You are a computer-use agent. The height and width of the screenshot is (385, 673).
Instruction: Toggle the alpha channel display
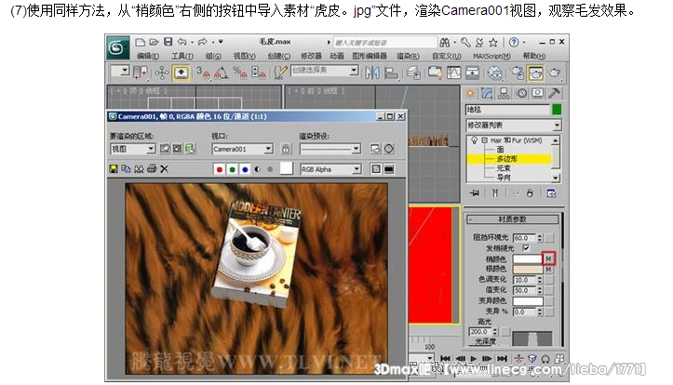tap(257, 169)
